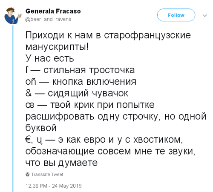Viewport: 213px width, 192px height.
Task: Click the 'расшифровать одну строчку' line
Action: (116, 116)
